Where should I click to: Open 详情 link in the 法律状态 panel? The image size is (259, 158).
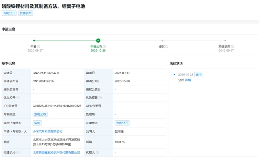[x=188, y=80]
